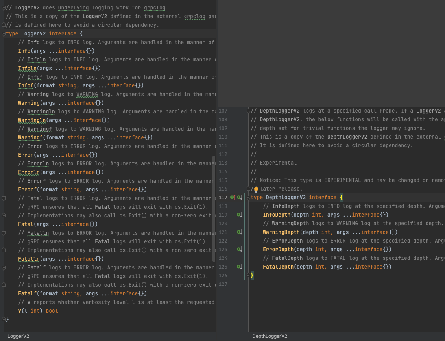Click the gutter icon next to WarningDepth method
This screenshot has width=445, height=341.
[x=239, y=232]
